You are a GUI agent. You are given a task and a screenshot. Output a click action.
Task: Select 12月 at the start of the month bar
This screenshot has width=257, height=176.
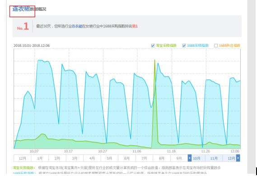(23, 158)
